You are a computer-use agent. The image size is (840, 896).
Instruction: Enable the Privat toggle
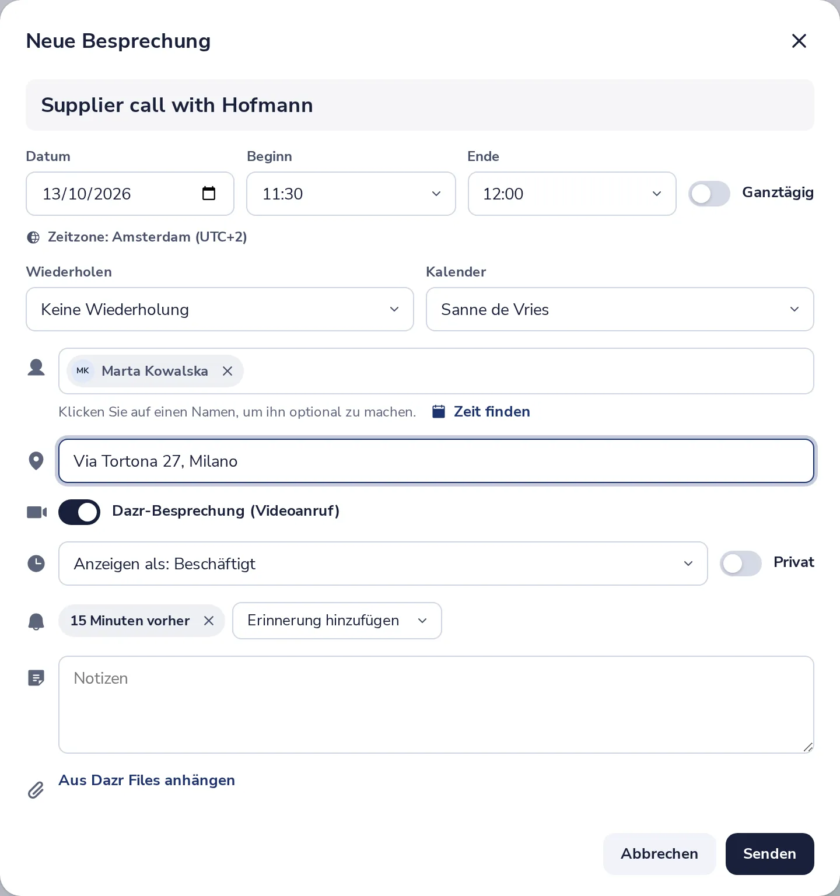point(741,563)
